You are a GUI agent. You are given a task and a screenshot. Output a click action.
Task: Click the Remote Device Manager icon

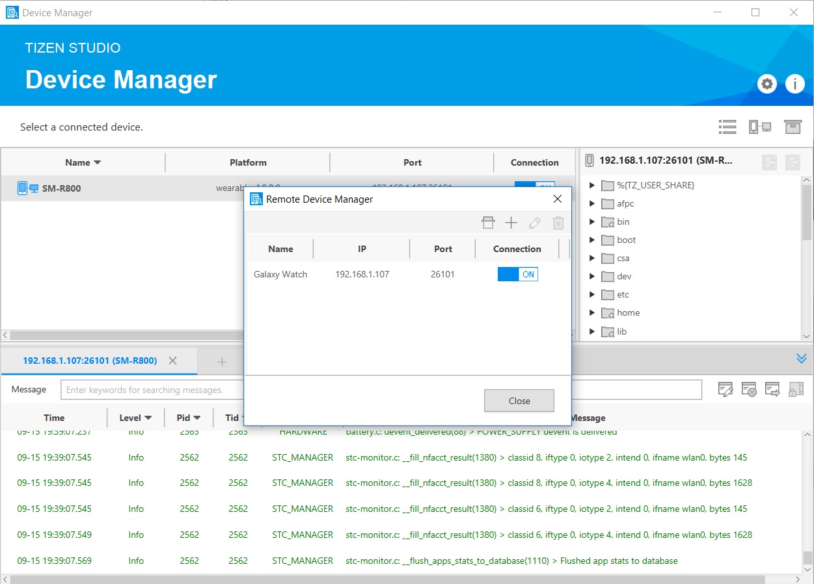pyautogui.click(x=759, y=127)
